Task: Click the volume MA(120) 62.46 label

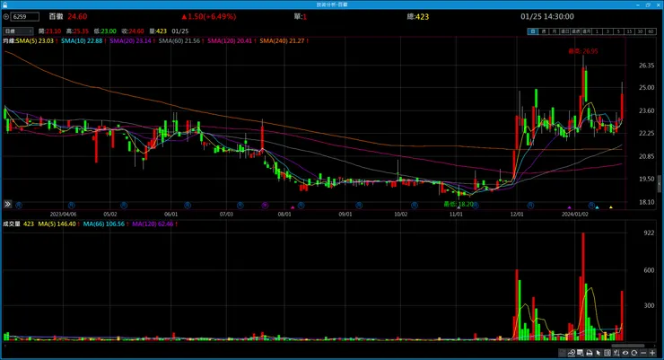Action: point(153,224)
